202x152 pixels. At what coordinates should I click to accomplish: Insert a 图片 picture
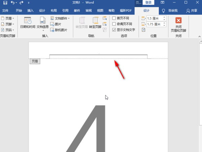pos(56,24)
